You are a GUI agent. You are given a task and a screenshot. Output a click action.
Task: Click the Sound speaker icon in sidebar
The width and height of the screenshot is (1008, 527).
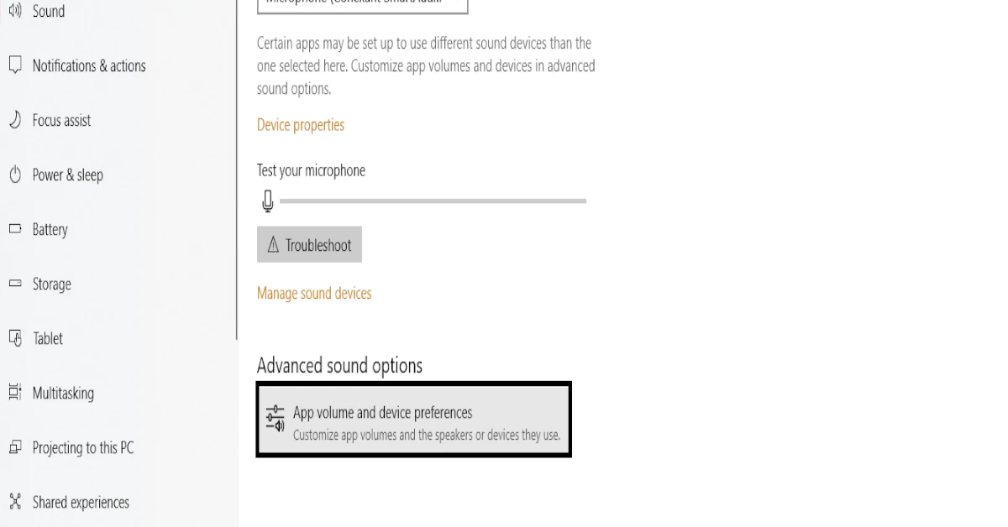click(13, 12)
